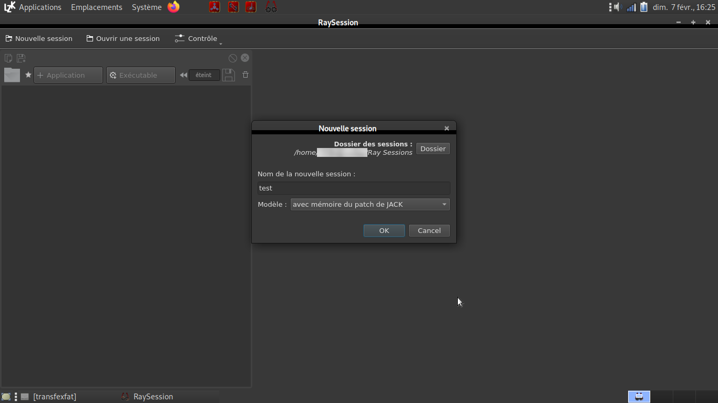The image size is (718, 403).
Task: Open the Emplacements menu
Action: coord(97,7)
